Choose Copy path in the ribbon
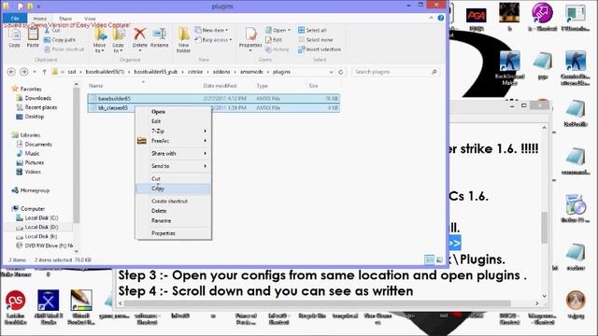 [60, 39]
